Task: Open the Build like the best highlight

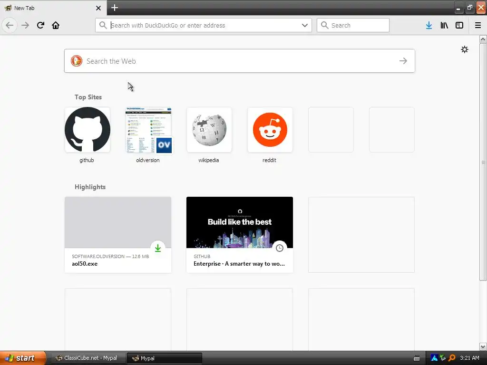Action: [x=240, y=222]
